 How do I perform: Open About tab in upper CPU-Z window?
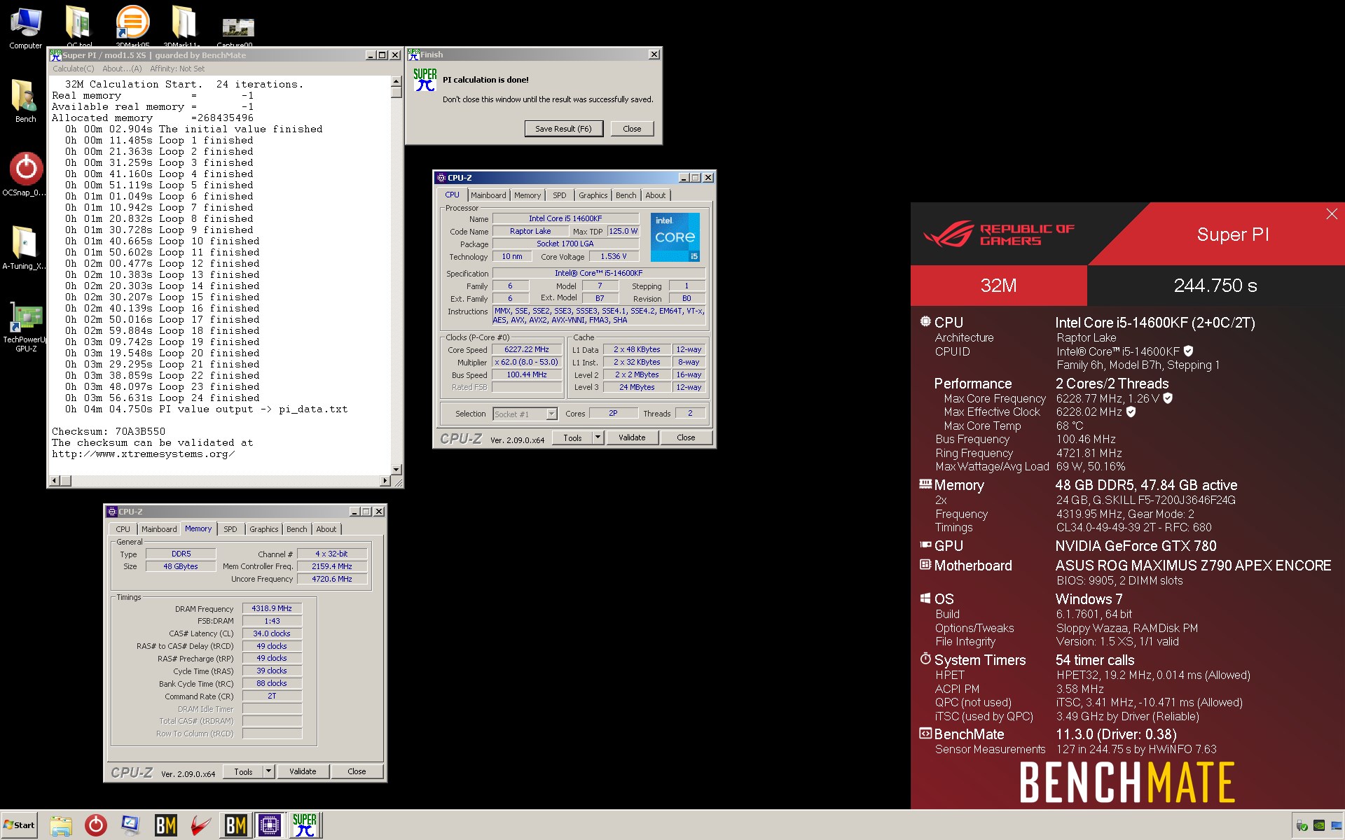[x=656, y=195]
